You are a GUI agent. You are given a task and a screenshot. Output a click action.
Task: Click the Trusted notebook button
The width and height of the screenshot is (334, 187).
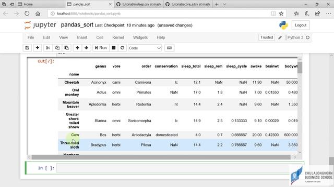(267, 37)
